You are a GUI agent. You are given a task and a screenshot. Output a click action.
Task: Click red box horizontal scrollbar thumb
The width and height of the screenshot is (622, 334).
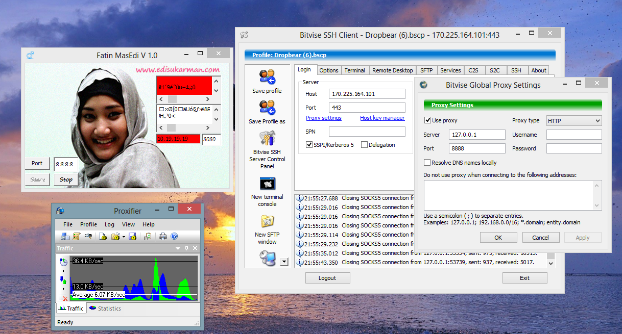173,99
